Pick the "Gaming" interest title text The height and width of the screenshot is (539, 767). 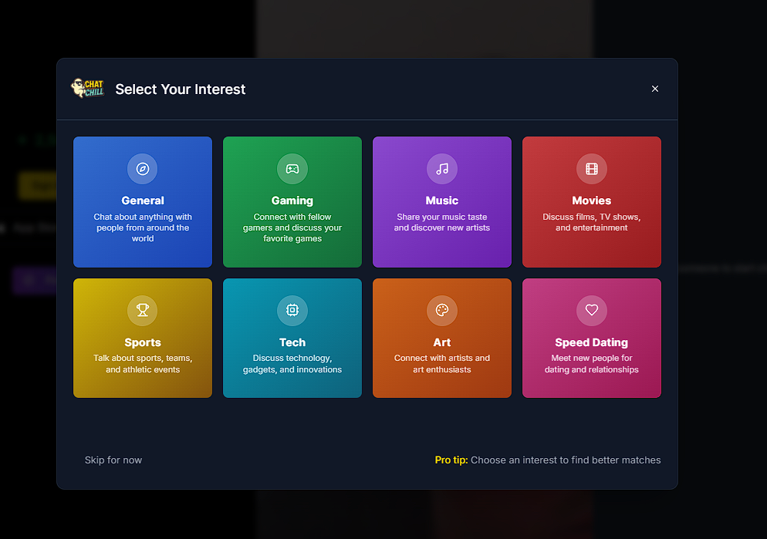tap(292, 200)
